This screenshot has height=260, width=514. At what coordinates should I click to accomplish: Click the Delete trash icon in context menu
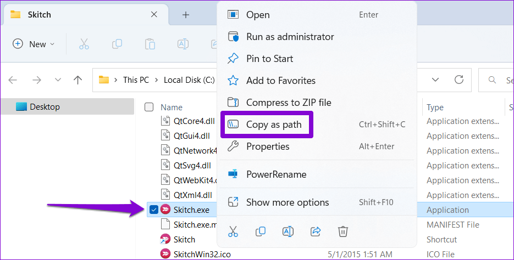click(343, 231)
